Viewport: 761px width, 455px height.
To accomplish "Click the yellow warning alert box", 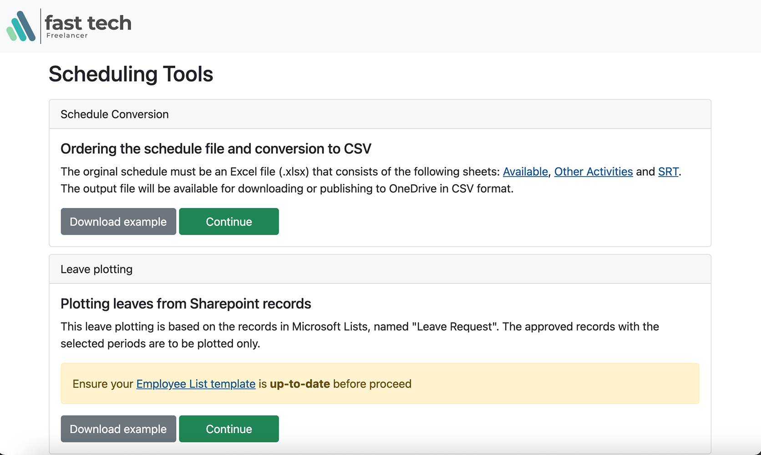I will point(546,384).
